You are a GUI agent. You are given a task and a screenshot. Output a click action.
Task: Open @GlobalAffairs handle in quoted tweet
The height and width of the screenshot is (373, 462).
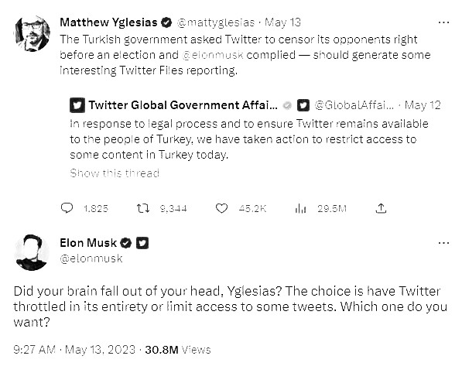354,105
